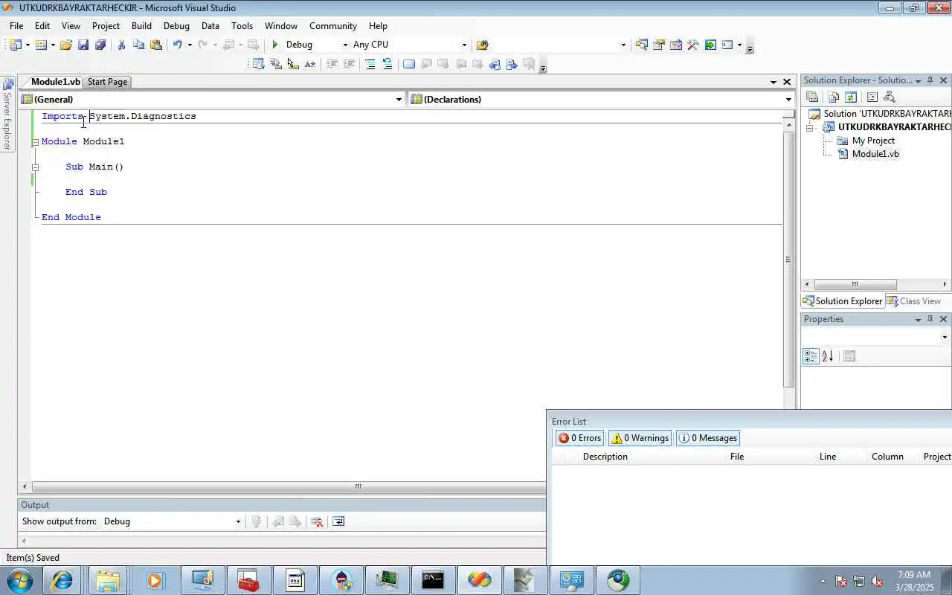Click View Class Diagram icon in Solution Explorer
Image resolution: width=952 pixels, height=595 pixels.
(x=889, y=97)
